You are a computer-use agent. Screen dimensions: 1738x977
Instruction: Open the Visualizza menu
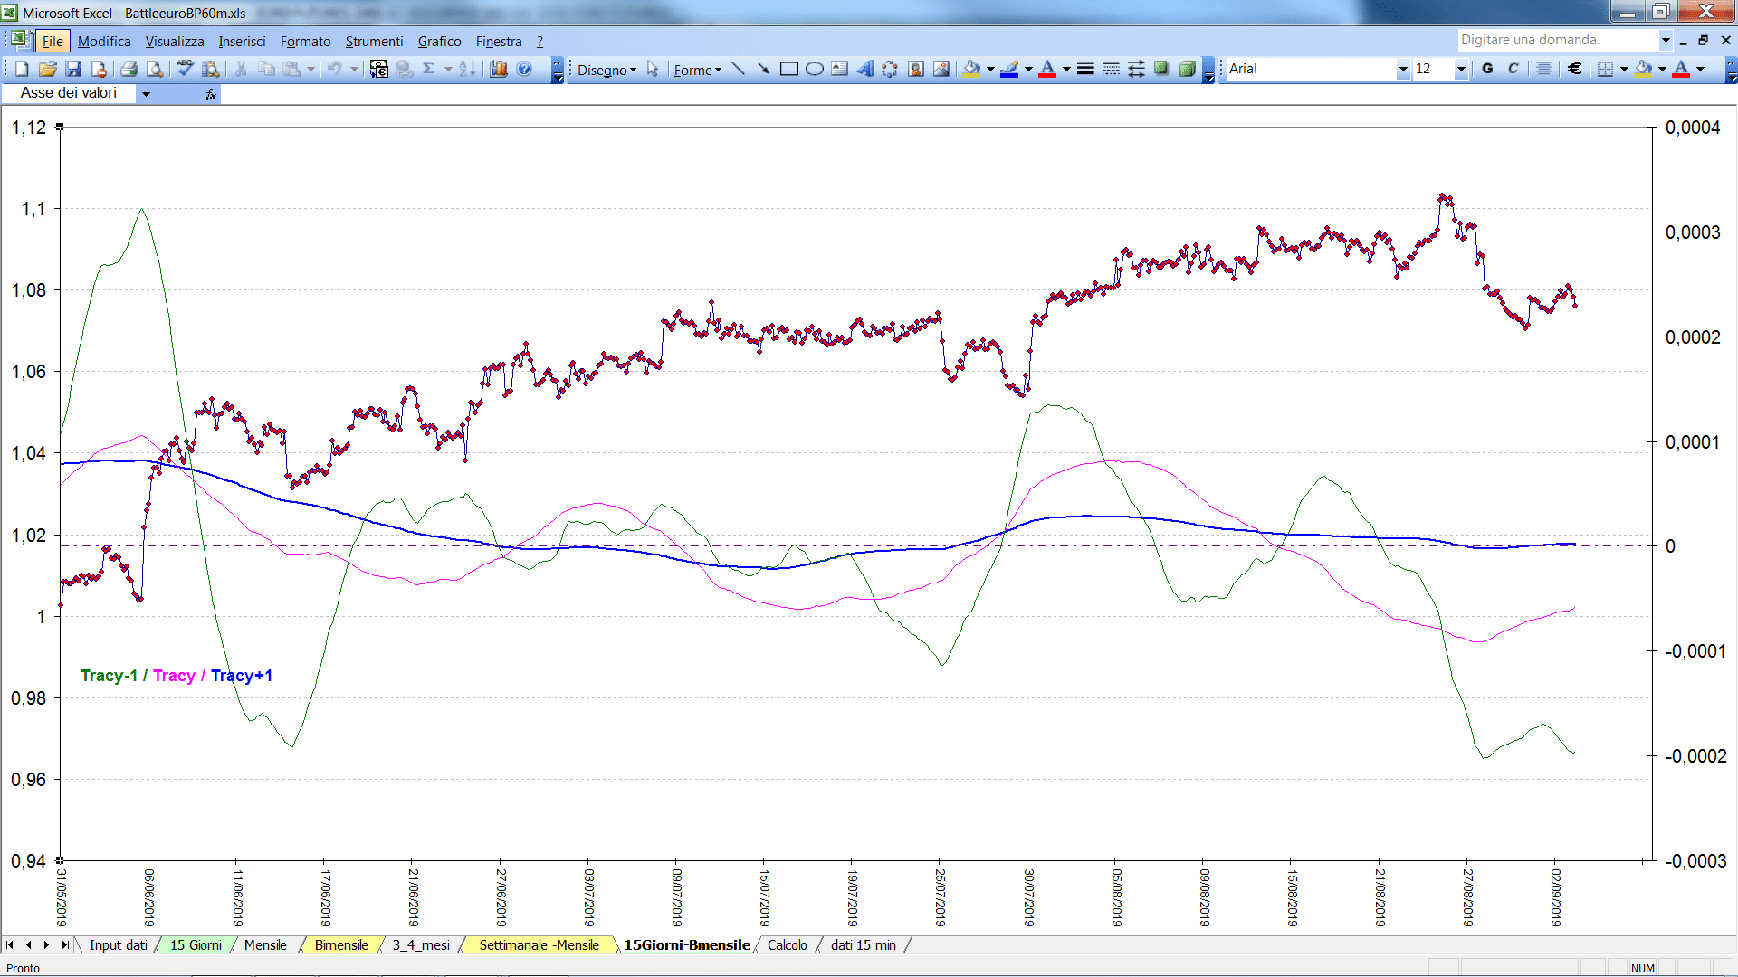pyautogui.click(x=175, y=41)
